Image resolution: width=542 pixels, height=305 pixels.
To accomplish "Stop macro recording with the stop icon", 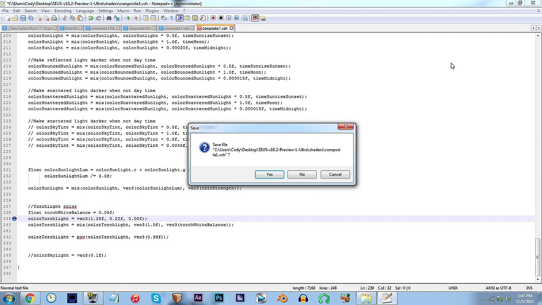I will [221, 18].
